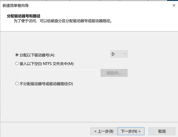Close the wizard using the X button
The height and width of the screenshot is (137, 178).
[174, 5]
